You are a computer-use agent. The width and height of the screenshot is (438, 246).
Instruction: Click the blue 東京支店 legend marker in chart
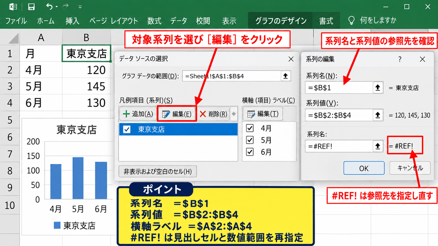click(x=57, y=225)
